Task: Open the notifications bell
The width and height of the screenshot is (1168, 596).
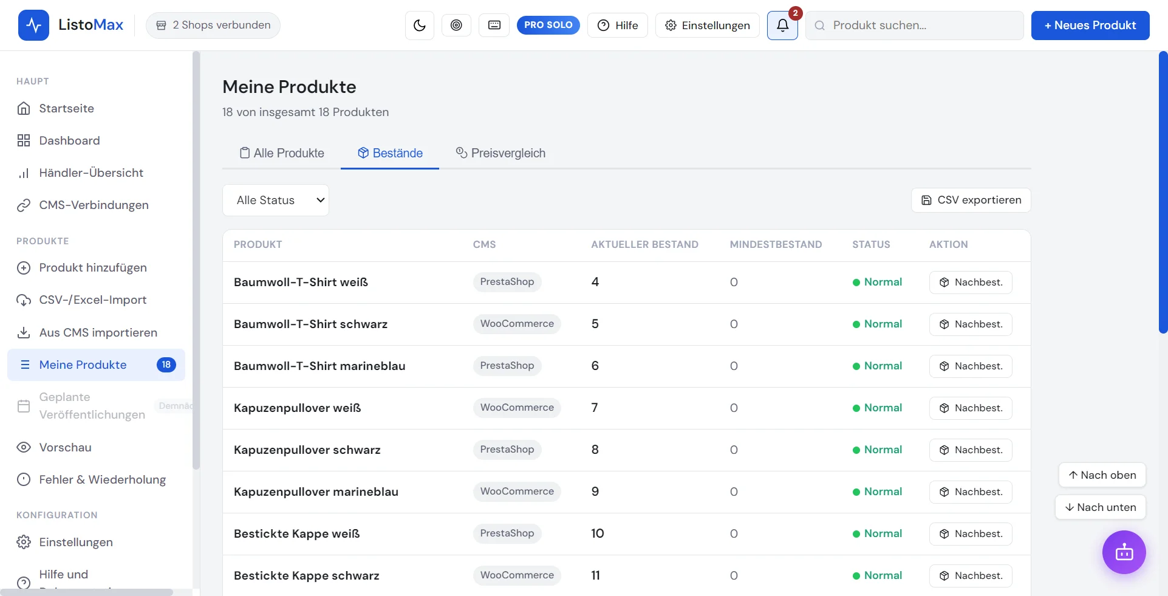Action: [782, 26]
